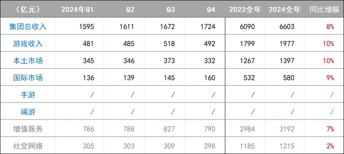Click the (亿元) unit header cell
This screenshot has width=344, height=154.
click(x=28, y=10)
